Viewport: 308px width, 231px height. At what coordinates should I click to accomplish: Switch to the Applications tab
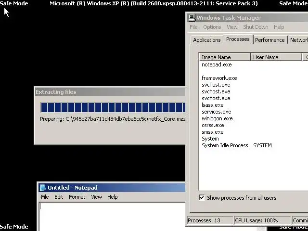[x=207, y=40]
